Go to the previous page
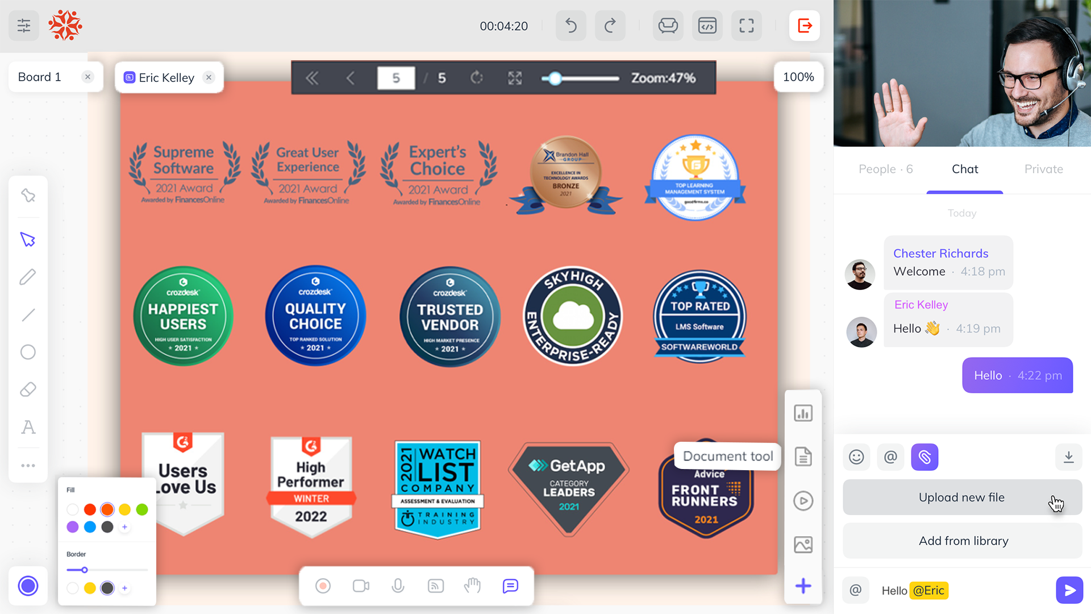This screenshot has height=614, width=1091. click(350, 78)
